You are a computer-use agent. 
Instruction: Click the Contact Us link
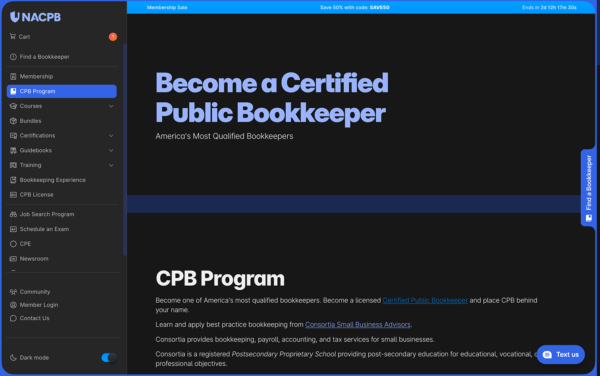point(35,318)
